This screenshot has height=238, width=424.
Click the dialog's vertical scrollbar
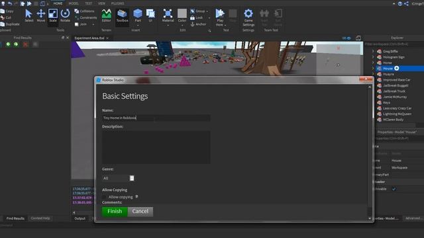[x=370, y=153]
